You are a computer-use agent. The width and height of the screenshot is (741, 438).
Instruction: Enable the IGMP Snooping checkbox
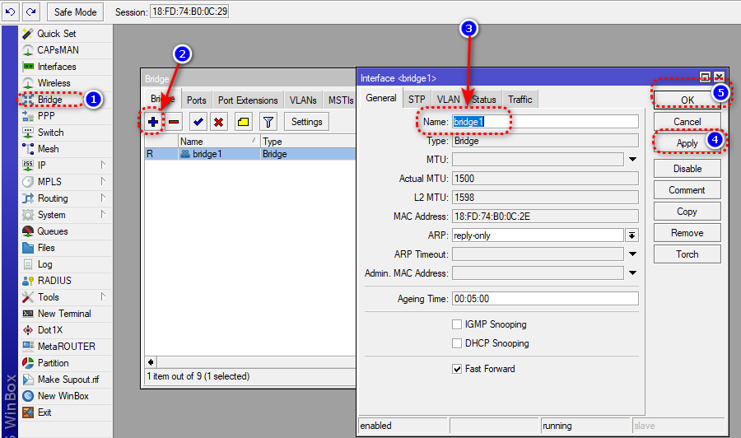click(457, 324)
